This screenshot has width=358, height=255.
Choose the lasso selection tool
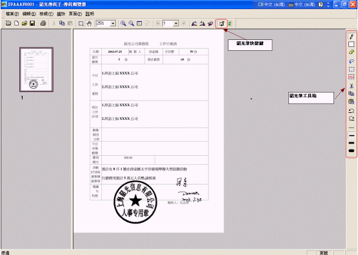352,61
